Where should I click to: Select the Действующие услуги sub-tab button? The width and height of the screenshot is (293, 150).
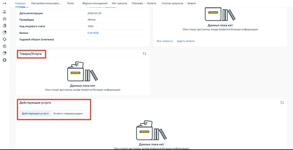[35, 113]
